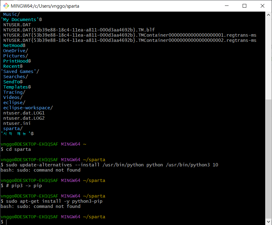Click the TMContainer...0002.regtrans-ms line
The image size is (272, 225).
pos(130,40)
